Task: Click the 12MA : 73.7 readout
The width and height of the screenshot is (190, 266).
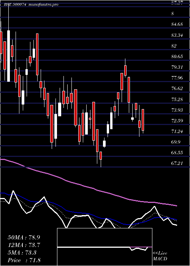Action: [25, 245]
